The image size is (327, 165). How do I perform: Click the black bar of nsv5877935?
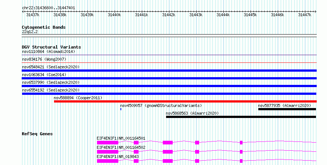coord(287,109)
